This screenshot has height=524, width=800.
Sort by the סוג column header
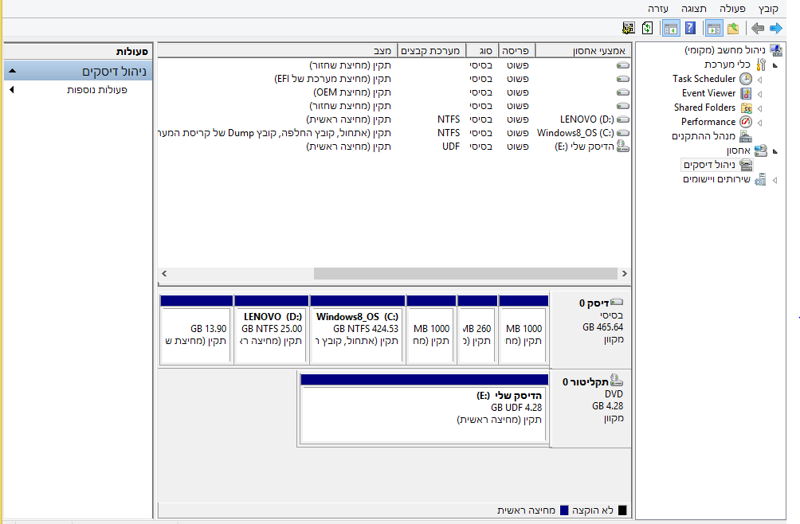coord(481,50)
